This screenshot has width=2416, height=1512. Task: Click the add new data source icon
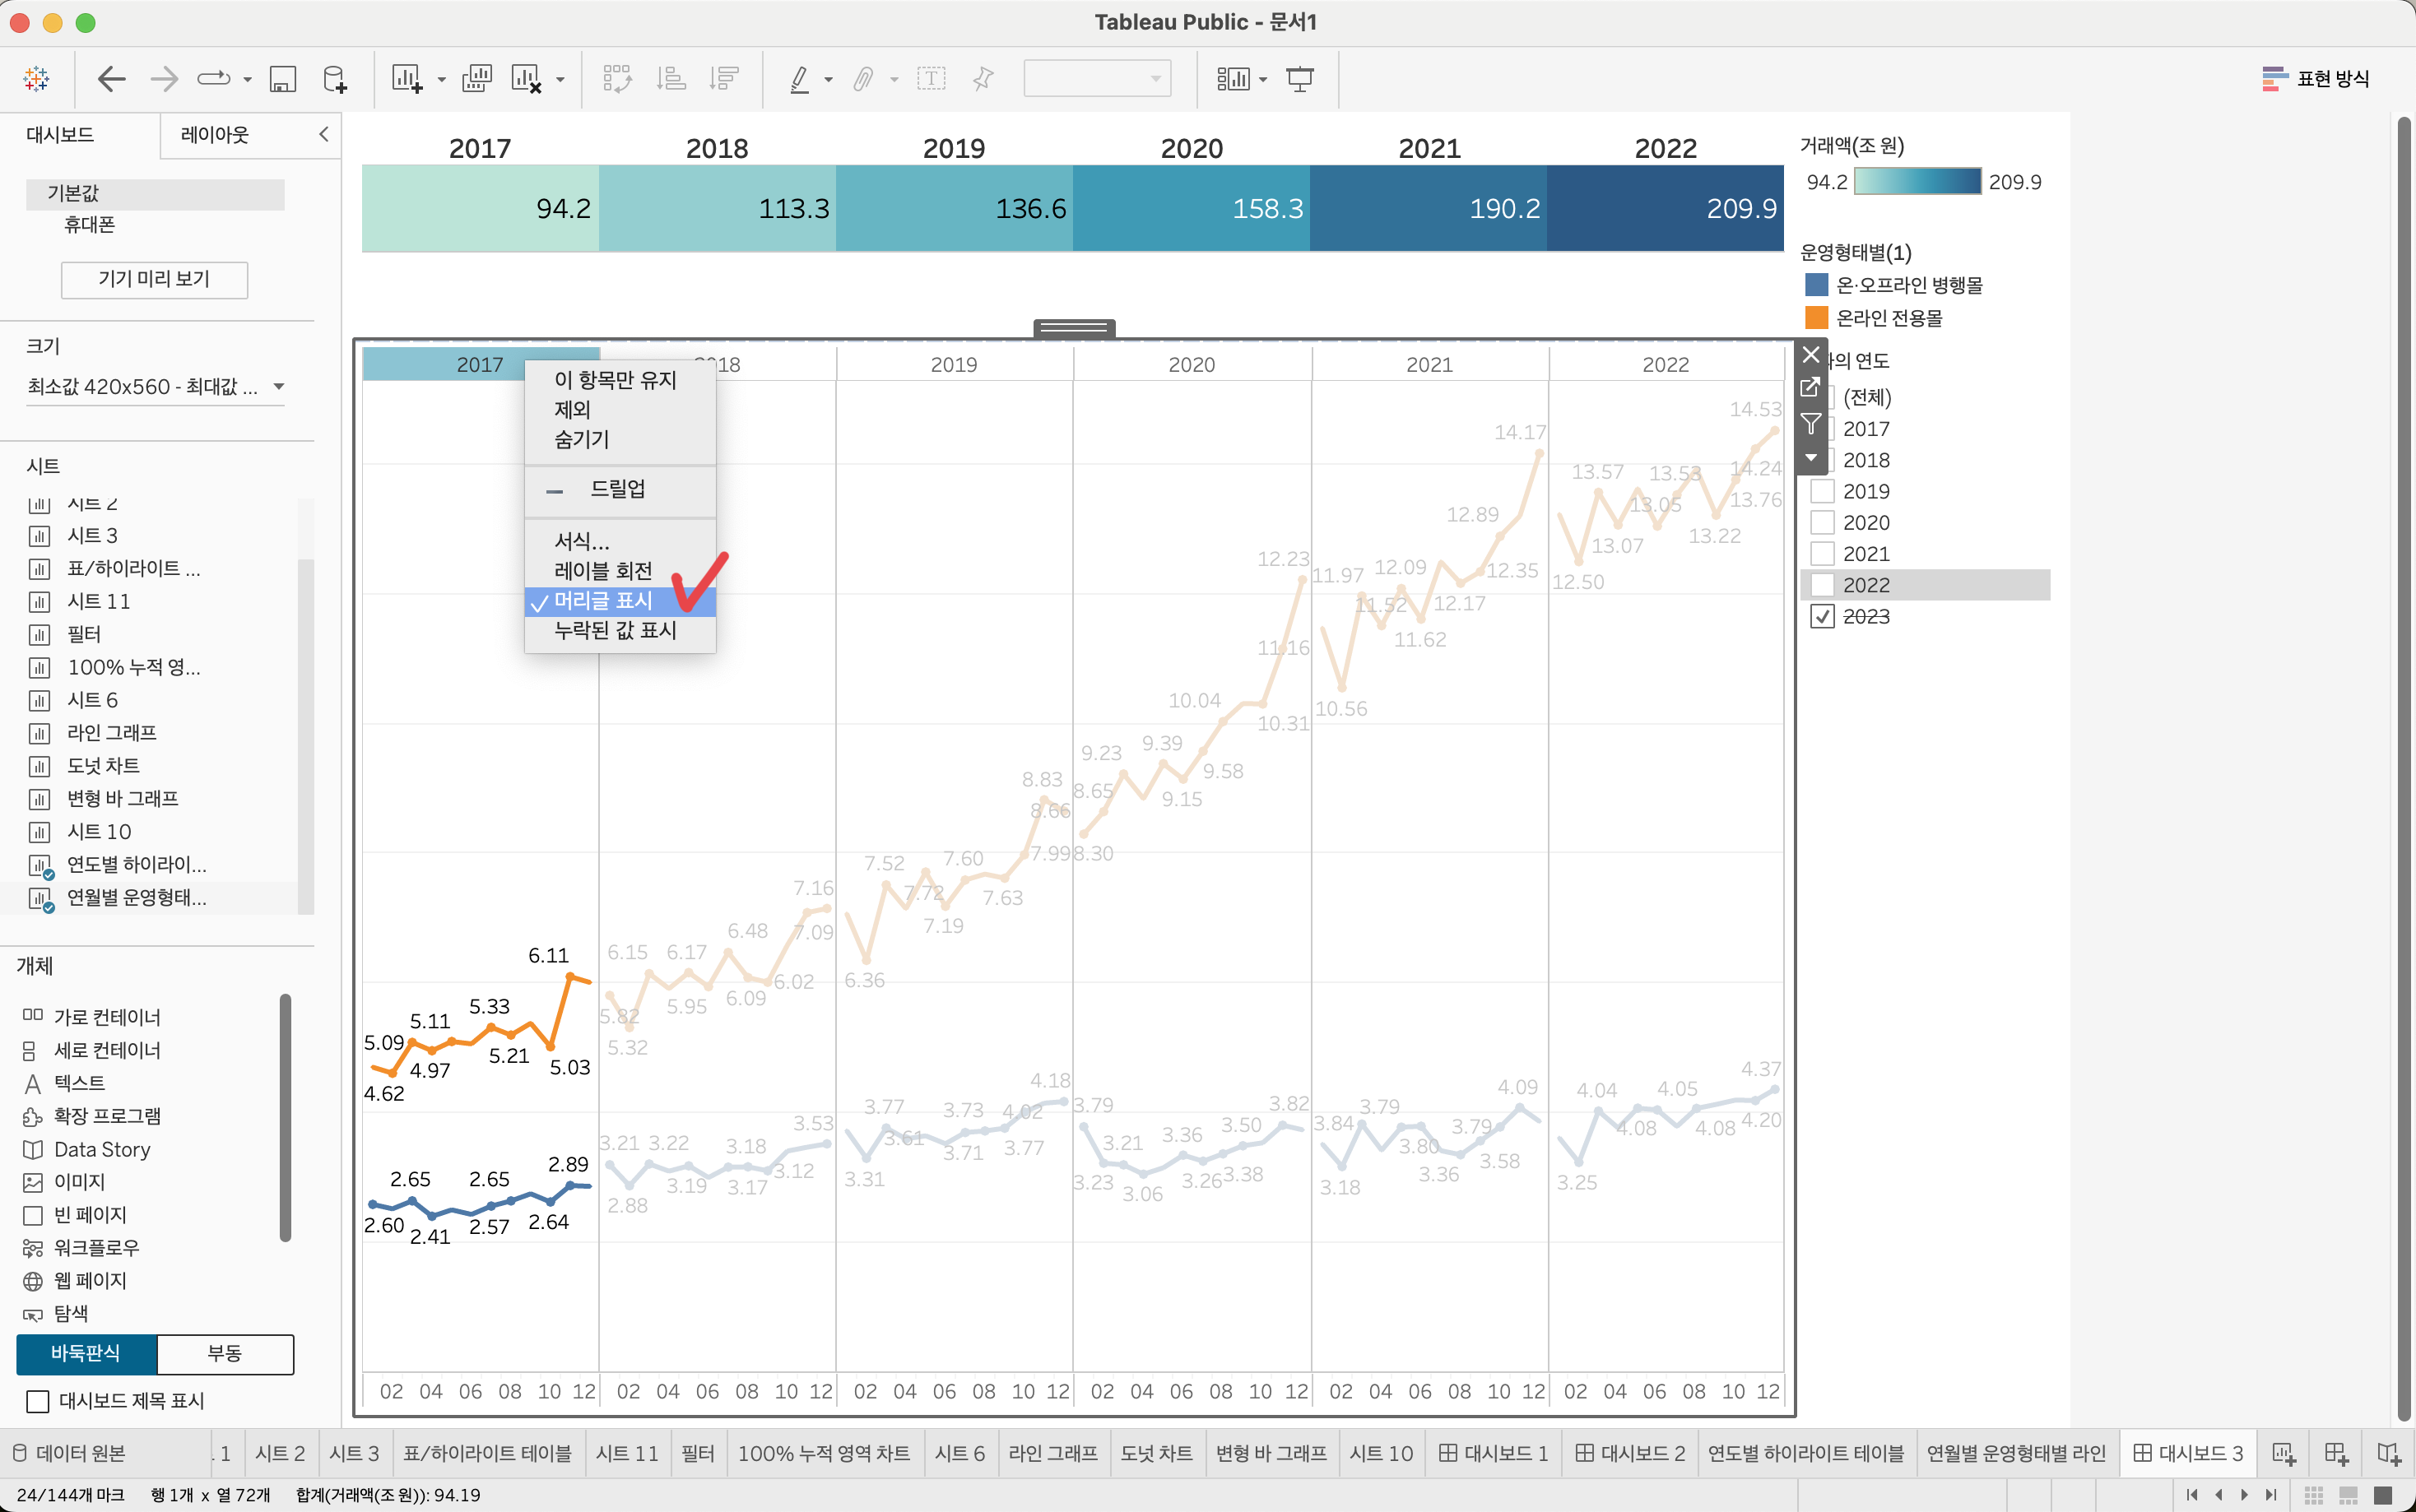click(335, 79)
